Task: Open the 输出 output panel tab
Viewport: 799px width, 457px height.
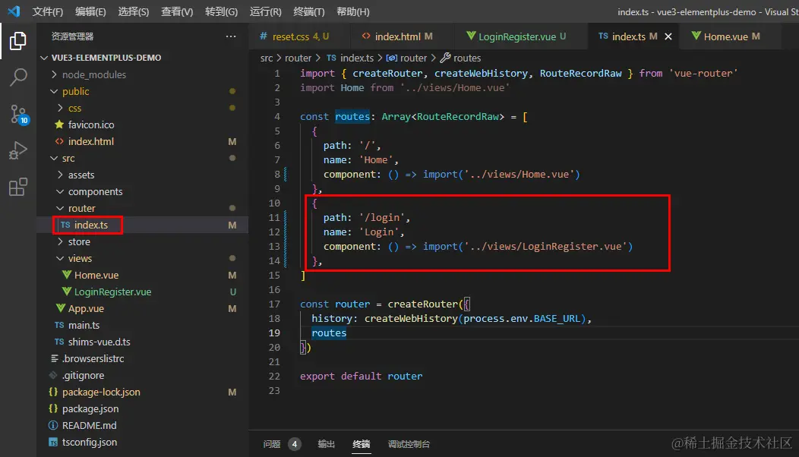Action: tap(326, 444)
